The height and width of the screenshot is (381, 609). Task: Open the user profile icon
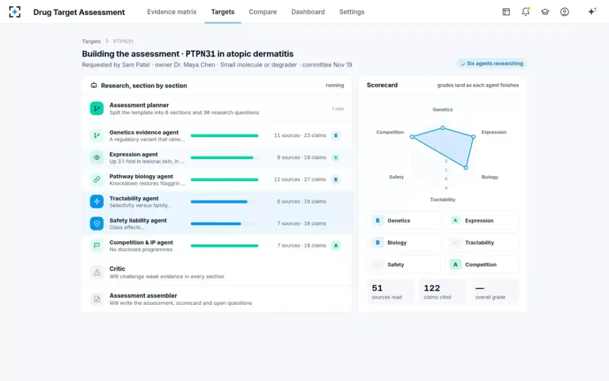click(x=564, y=12)
